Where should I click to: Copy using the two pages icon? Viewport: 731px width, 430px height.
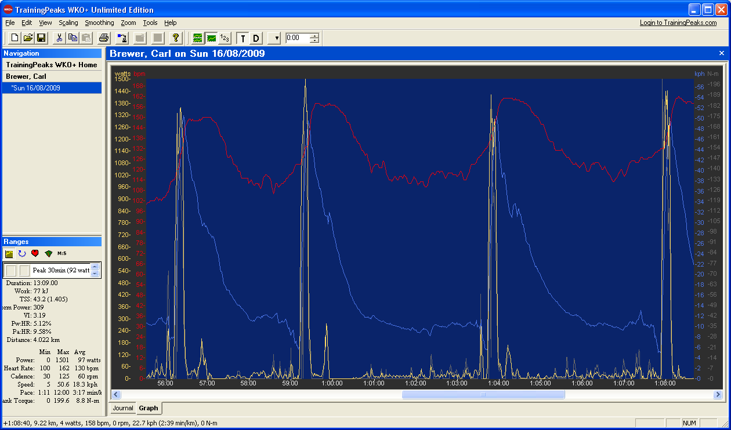coord(72,38)
